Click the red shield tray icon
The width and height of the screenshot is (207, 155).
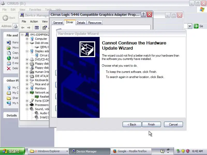coord(188,151)
